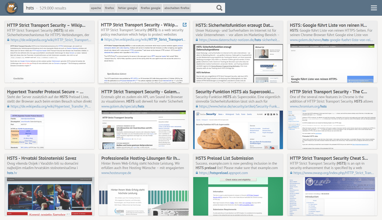Follow the de.wikipedia.org/wiki/HTTP_Strict_Transport URL
Image resolution: width=382 pixels, height=220 pixels.
click(x=51, y=40)
